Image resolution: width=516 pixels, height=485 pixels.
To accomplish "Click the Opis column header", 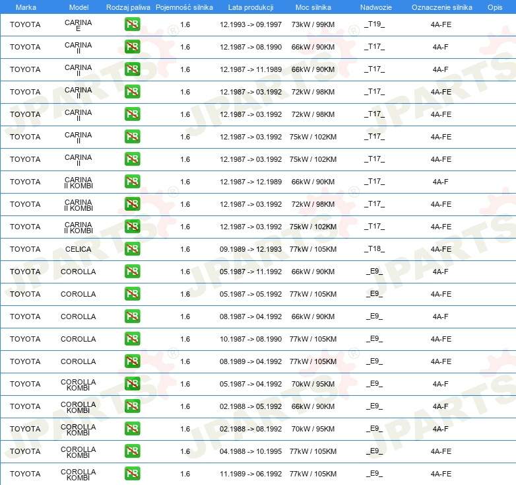I will (495, 7).
